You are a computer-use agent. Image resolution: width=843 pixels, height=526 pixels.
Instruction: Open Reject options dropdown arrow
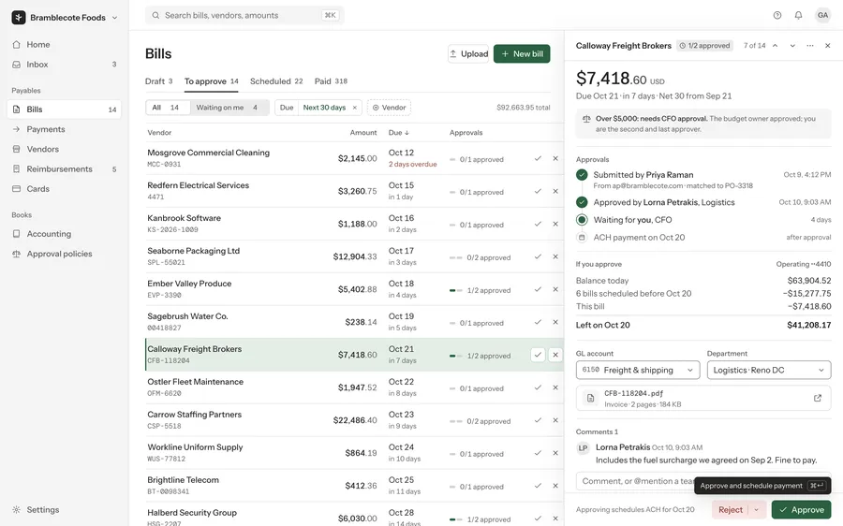tap(757, 510)
